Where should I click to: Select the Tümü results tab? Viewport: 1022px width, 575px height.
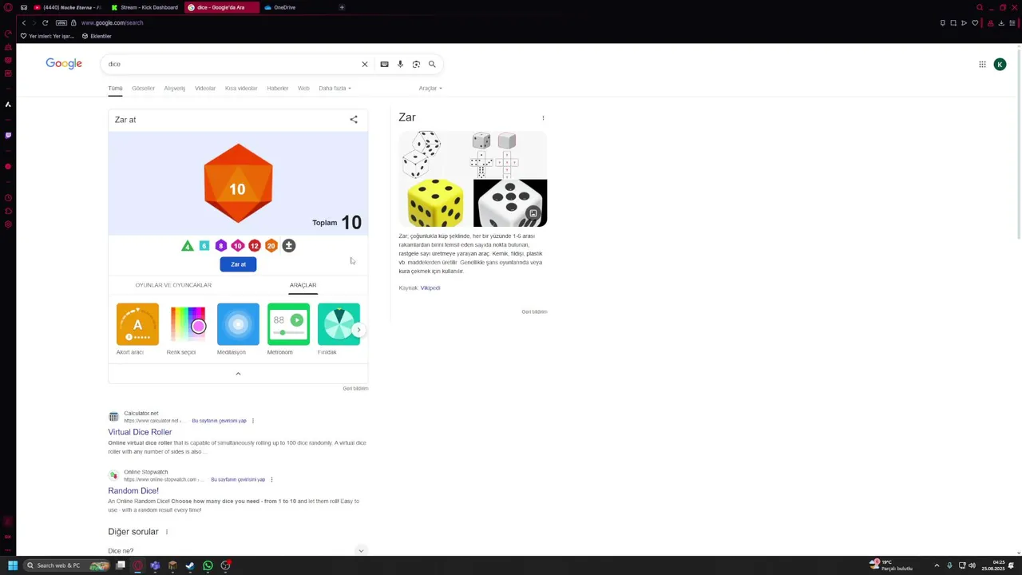point(115,88)
